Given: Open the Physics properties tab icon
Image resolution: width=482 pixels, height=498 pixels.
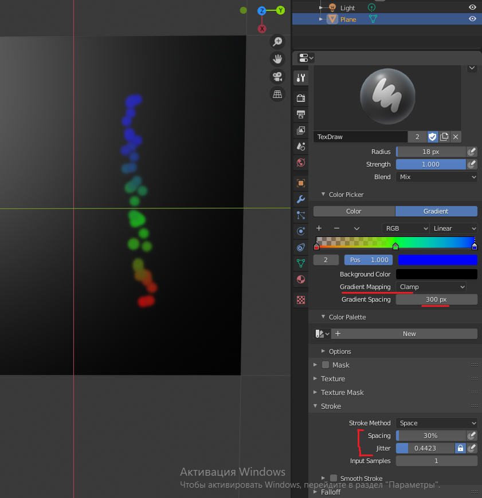Looking at the screenshot, I should 301,231.
